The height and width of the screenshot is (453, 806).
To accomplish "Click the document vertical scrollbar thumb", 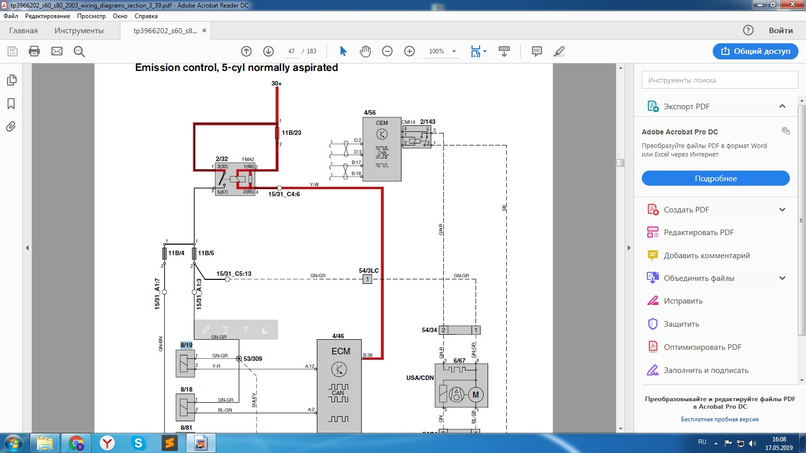I will (x=620, y=163).
